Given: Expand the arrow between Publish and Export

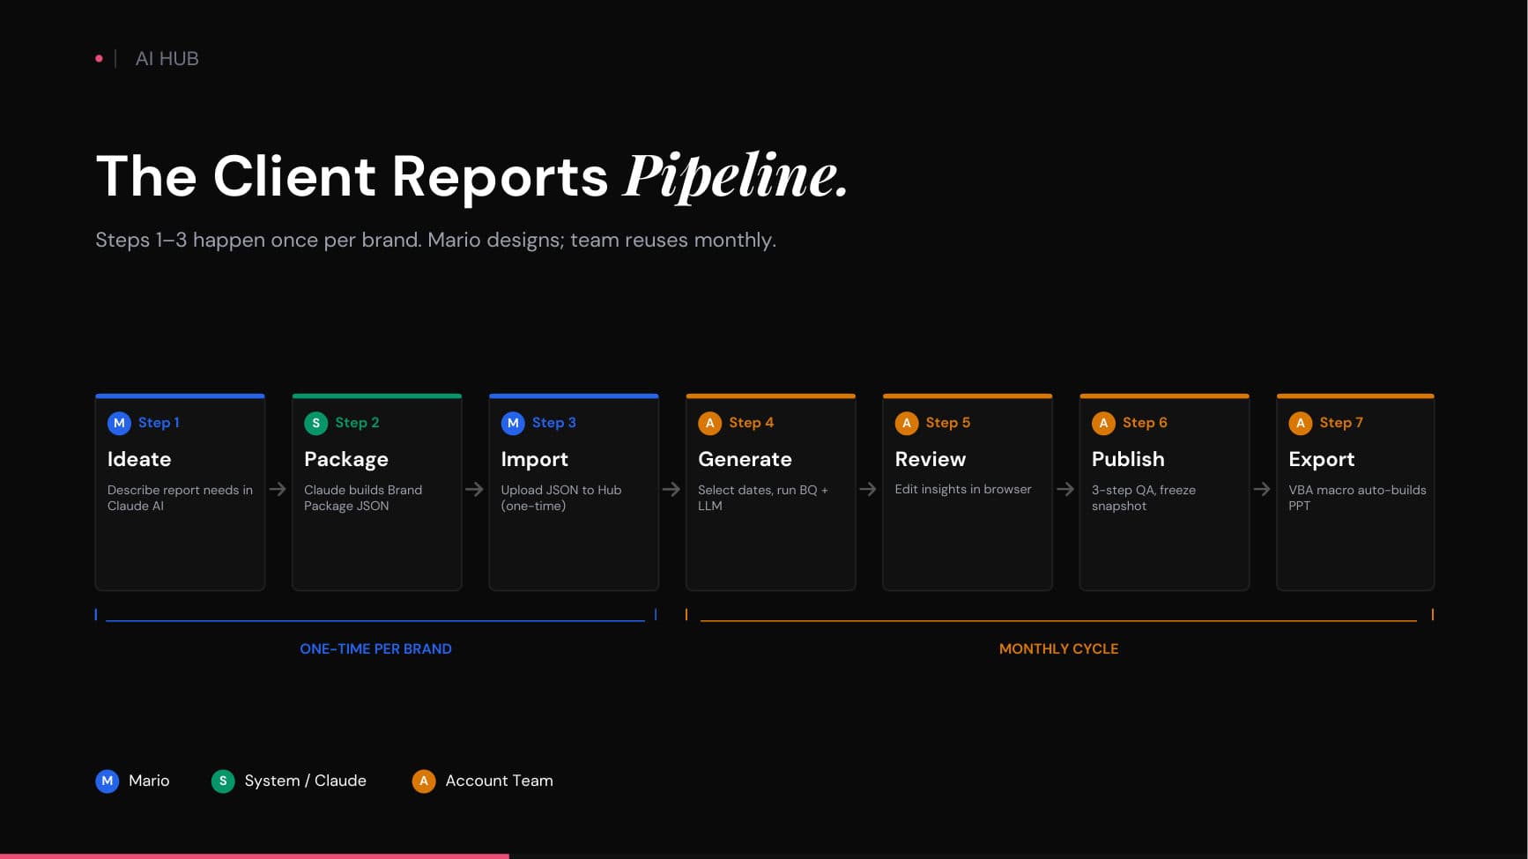Looking at the screenshot, I should click(1263, 490).
